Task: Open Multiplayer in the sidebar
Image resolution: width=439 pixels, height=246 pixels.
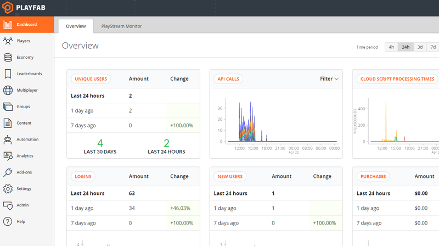Action: 27,90
